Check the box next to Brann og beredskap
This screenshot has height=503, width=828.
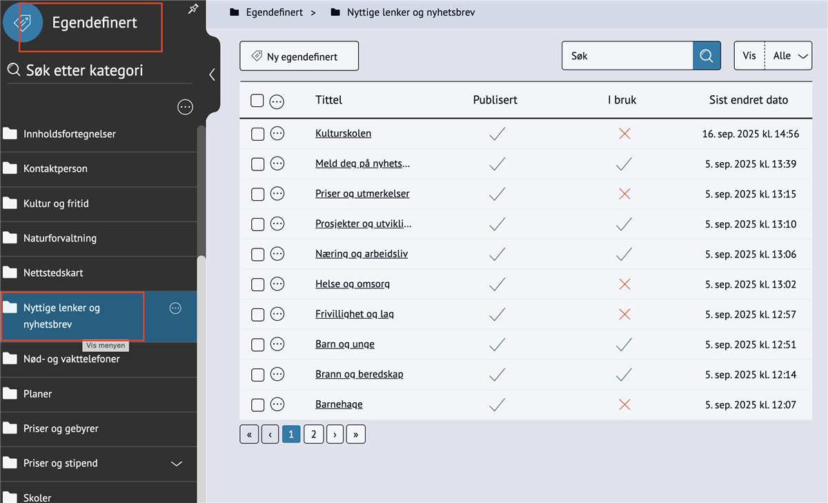click(x=257, y=375)
